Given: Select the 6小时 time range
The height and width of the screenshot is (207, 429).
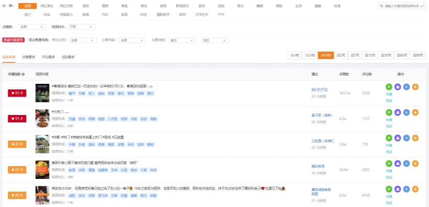Looking at the screenshot, I should 295,55.
